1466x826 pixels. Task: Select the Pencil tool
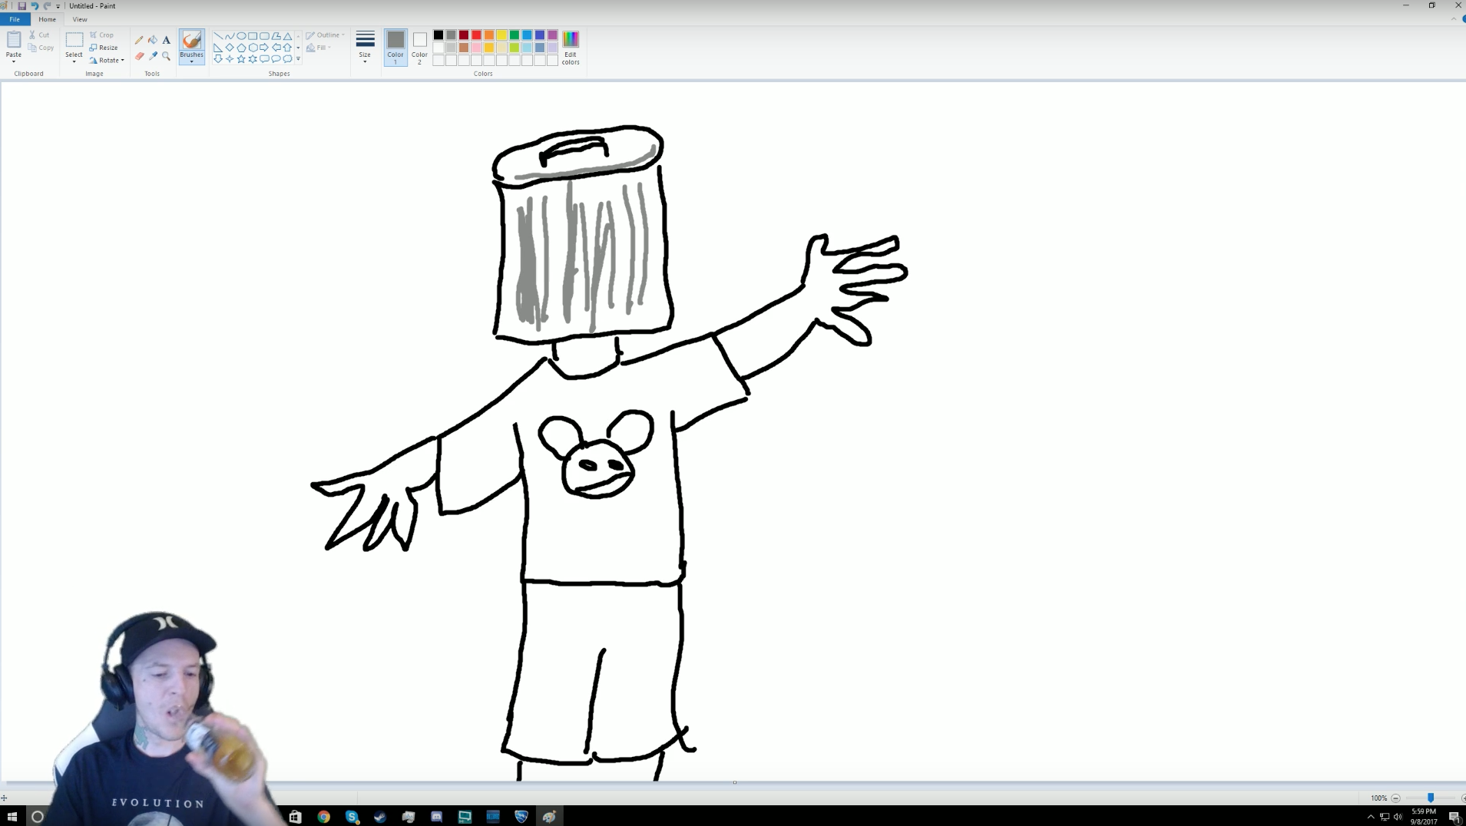[139, 40]
